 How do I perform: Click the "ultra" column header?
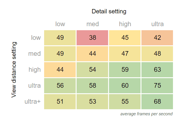[x=157, y=24]
